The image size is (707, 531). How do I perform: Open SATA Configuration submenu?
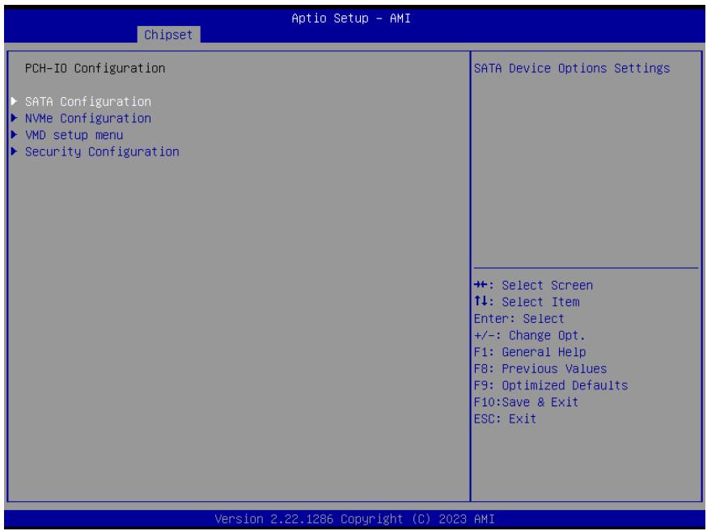(x=88, y=101)
